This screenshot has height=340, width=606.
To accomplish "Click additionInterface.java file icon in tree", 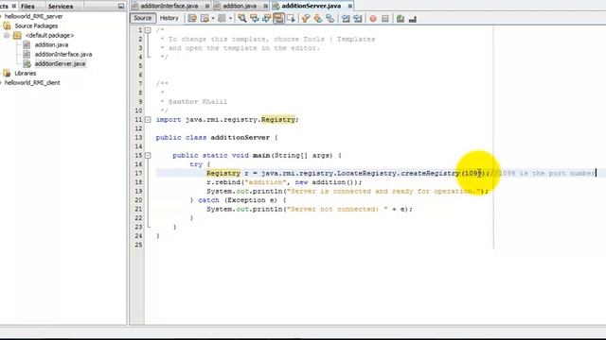I will click(x=27, y=55).
